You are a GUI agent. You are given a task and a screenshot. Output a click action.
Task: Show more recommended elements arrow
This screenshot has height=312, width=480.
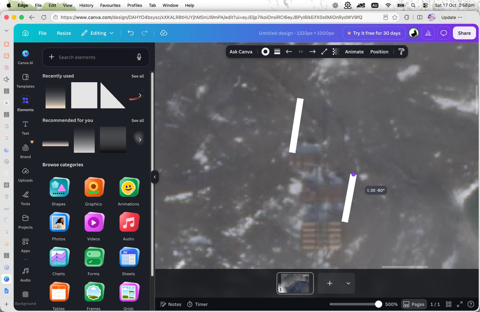140,140
